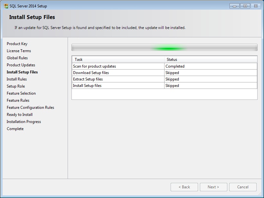Click Skipped status for Install Setup files
264x198 pixels.
(x=211, y=86)
